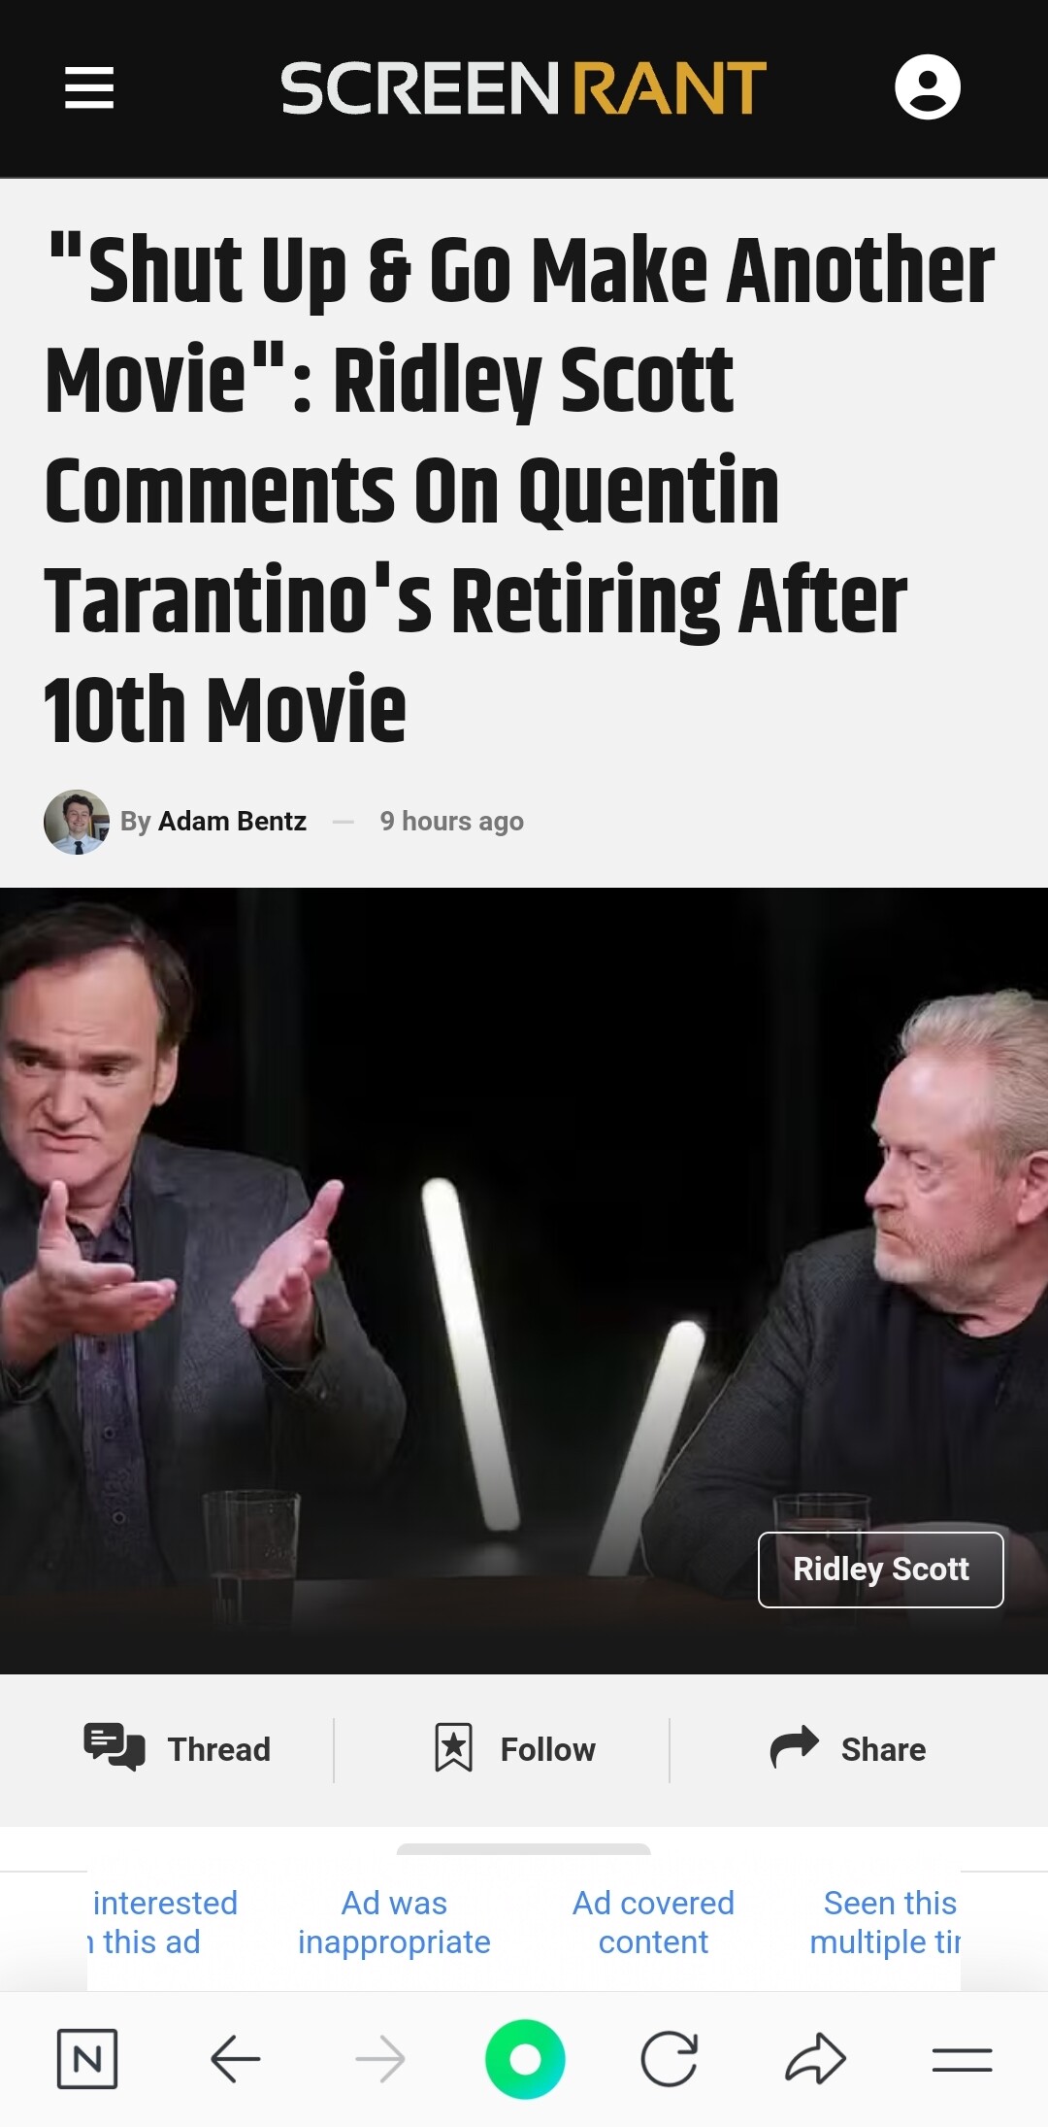Image resolution: width=1048 pixels, height=2127 pixels.
Task: Tap the author avatar photo
Action: click(77, 822)
